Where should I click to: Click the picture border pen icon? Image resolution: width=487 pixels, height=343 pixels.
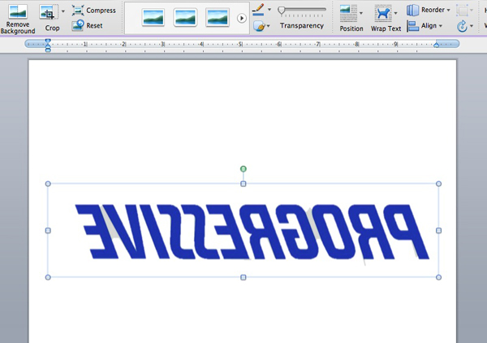(x=258, y=9)
